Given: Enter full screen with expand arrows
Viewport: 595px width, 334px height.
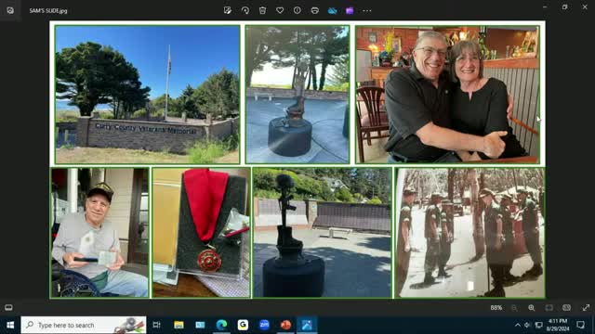Looking at the screenshot, I should [586, 308].
